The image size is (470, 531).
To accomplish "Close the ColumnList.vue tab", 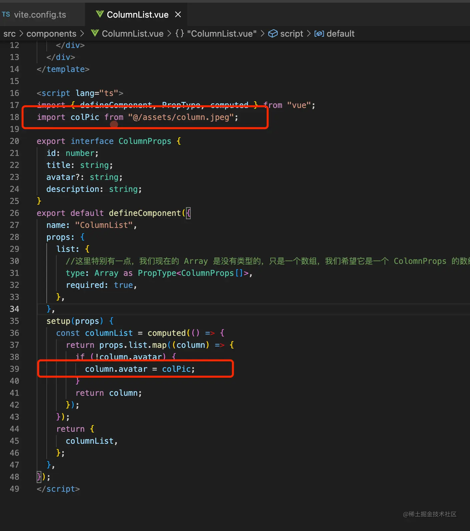I will coord(178,14).
